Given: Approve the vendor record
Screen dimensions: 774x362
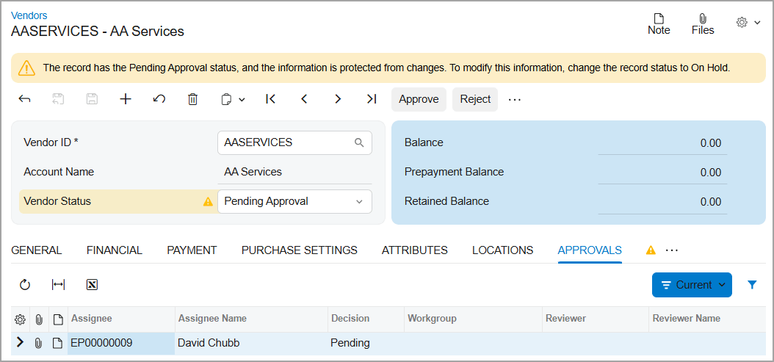Looking at the screenshot, I should (419, 99).
